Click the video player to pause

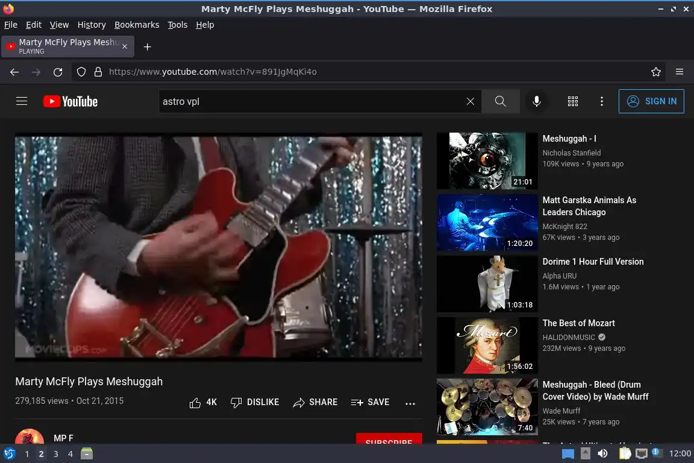click(218, 247)
